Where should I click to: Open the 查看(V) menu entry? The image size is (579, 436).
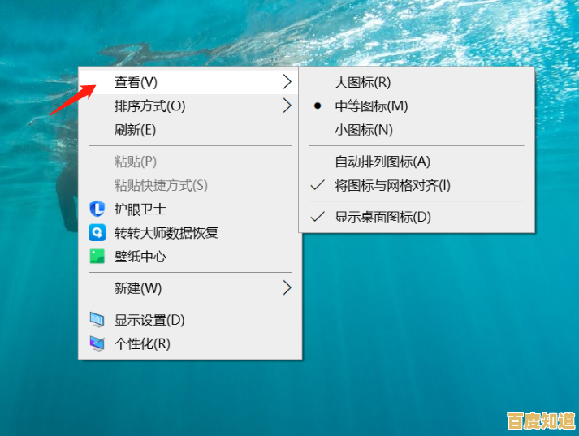(188, 82)
